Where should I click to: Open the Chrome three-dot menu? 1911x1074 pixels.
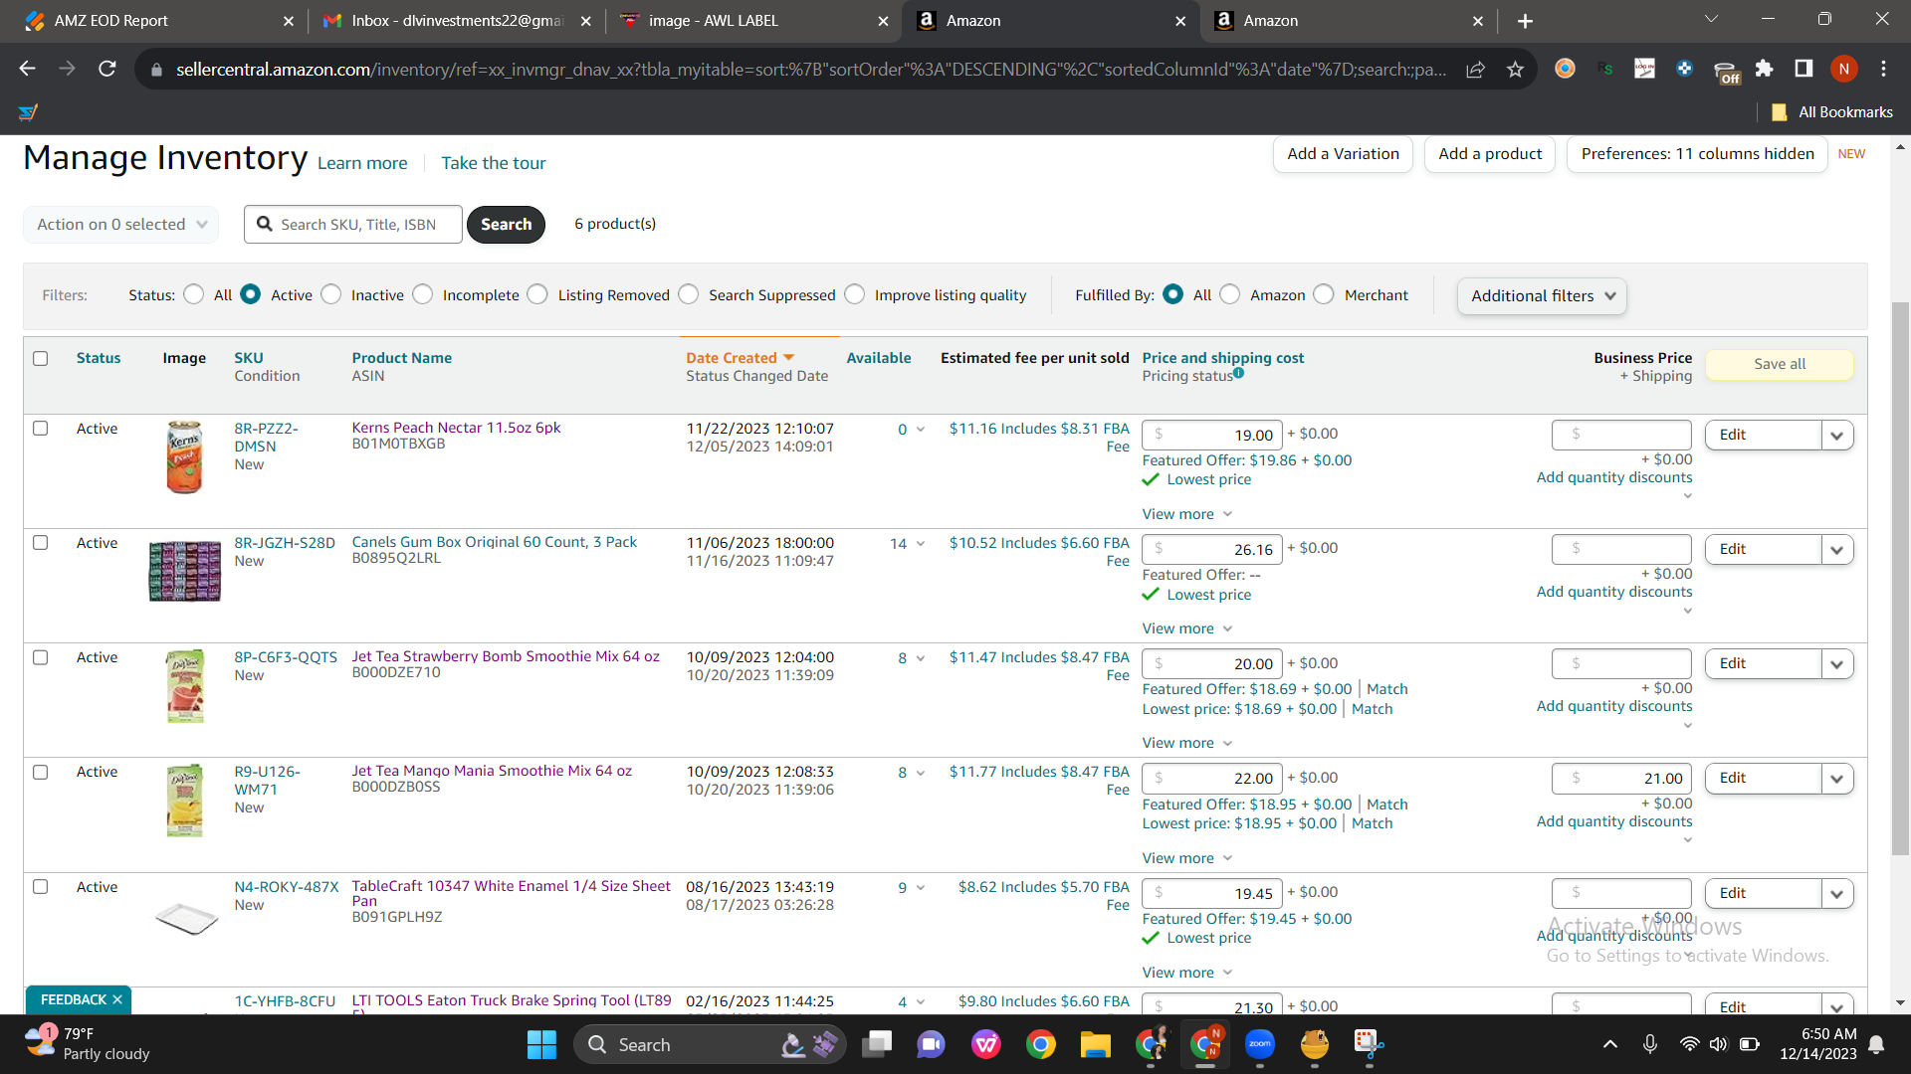1883,69
